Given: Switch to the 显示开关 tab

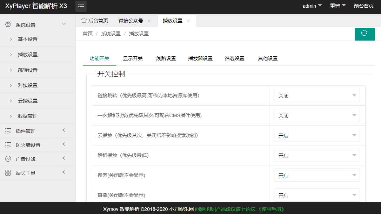Looking at the screenshot, I should pos(133,58).
